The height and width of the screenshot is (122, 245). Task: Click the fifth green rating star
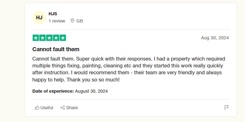63,38
